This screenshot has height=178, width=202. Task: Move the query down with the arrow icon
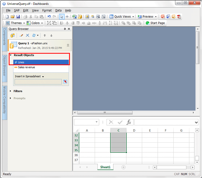51,35
